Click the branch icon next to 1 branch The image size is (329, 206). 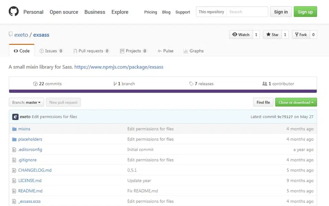click(115, 83)
